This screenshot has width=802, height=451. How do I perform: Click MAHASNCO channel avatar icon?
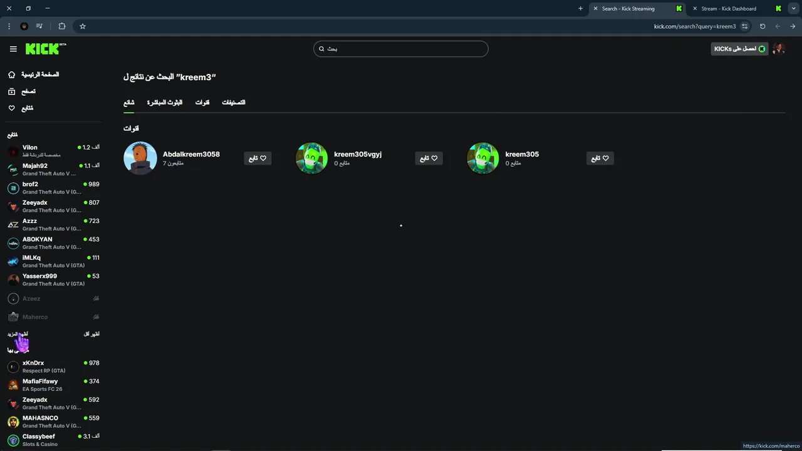[x=13, y=422]
